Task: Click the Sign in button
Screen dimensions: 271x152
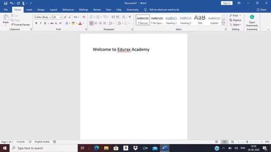Action: pos(227,3)
